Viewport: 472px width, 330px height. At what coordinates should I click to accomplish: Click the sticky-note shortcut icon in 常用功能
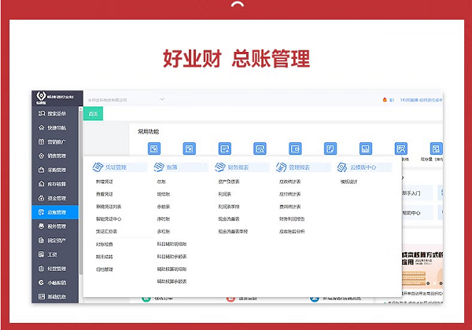(330, 148)
